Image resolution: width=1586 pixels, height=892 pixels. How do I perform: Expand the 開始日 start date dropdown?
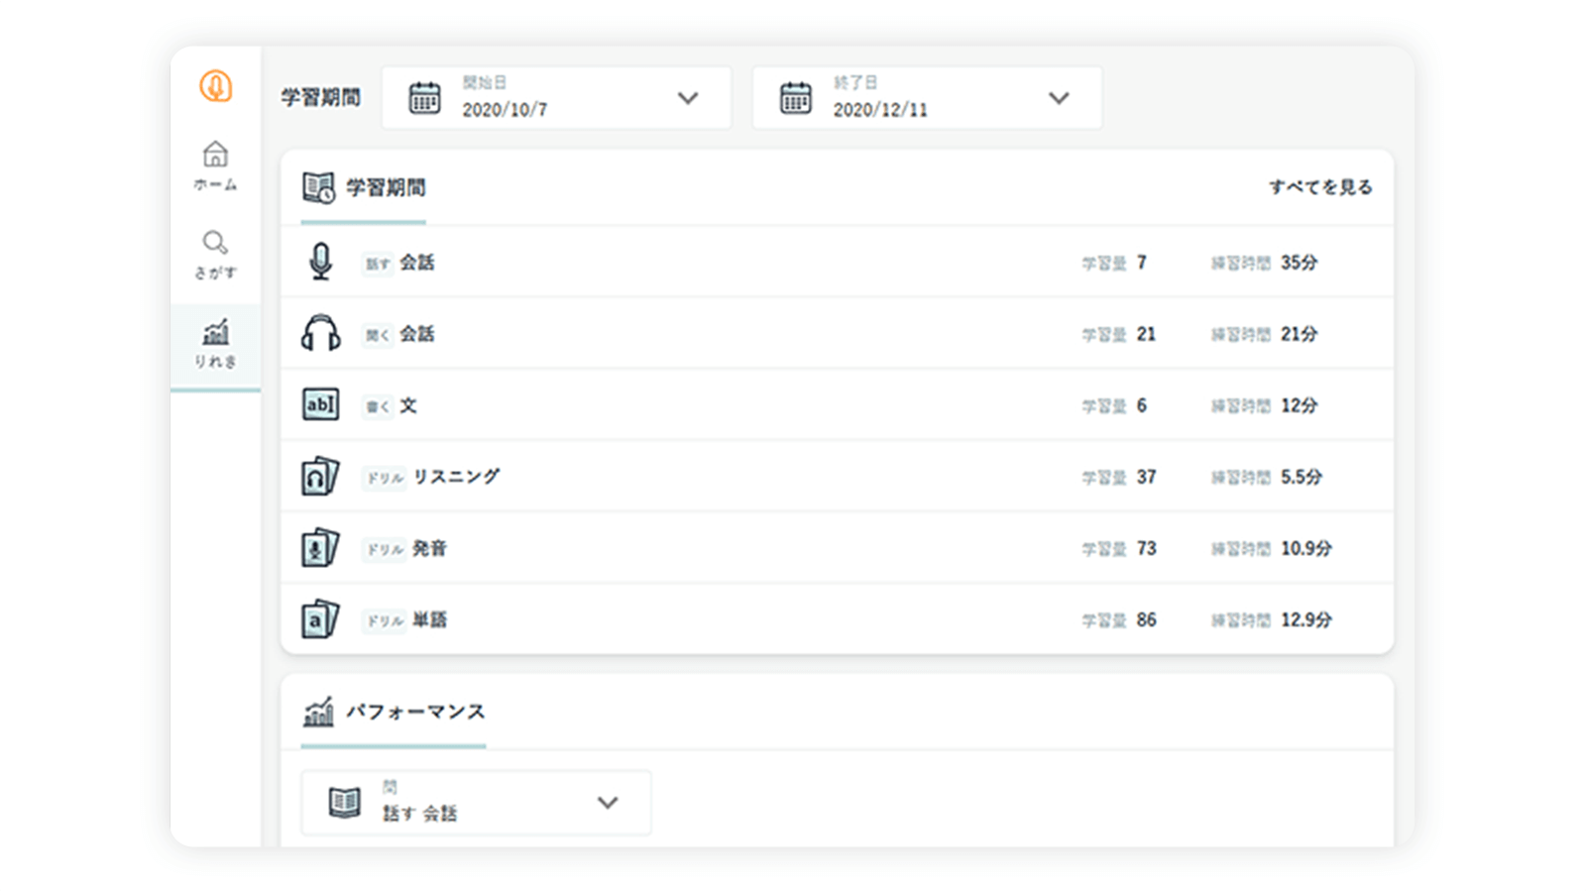point(688,98)
